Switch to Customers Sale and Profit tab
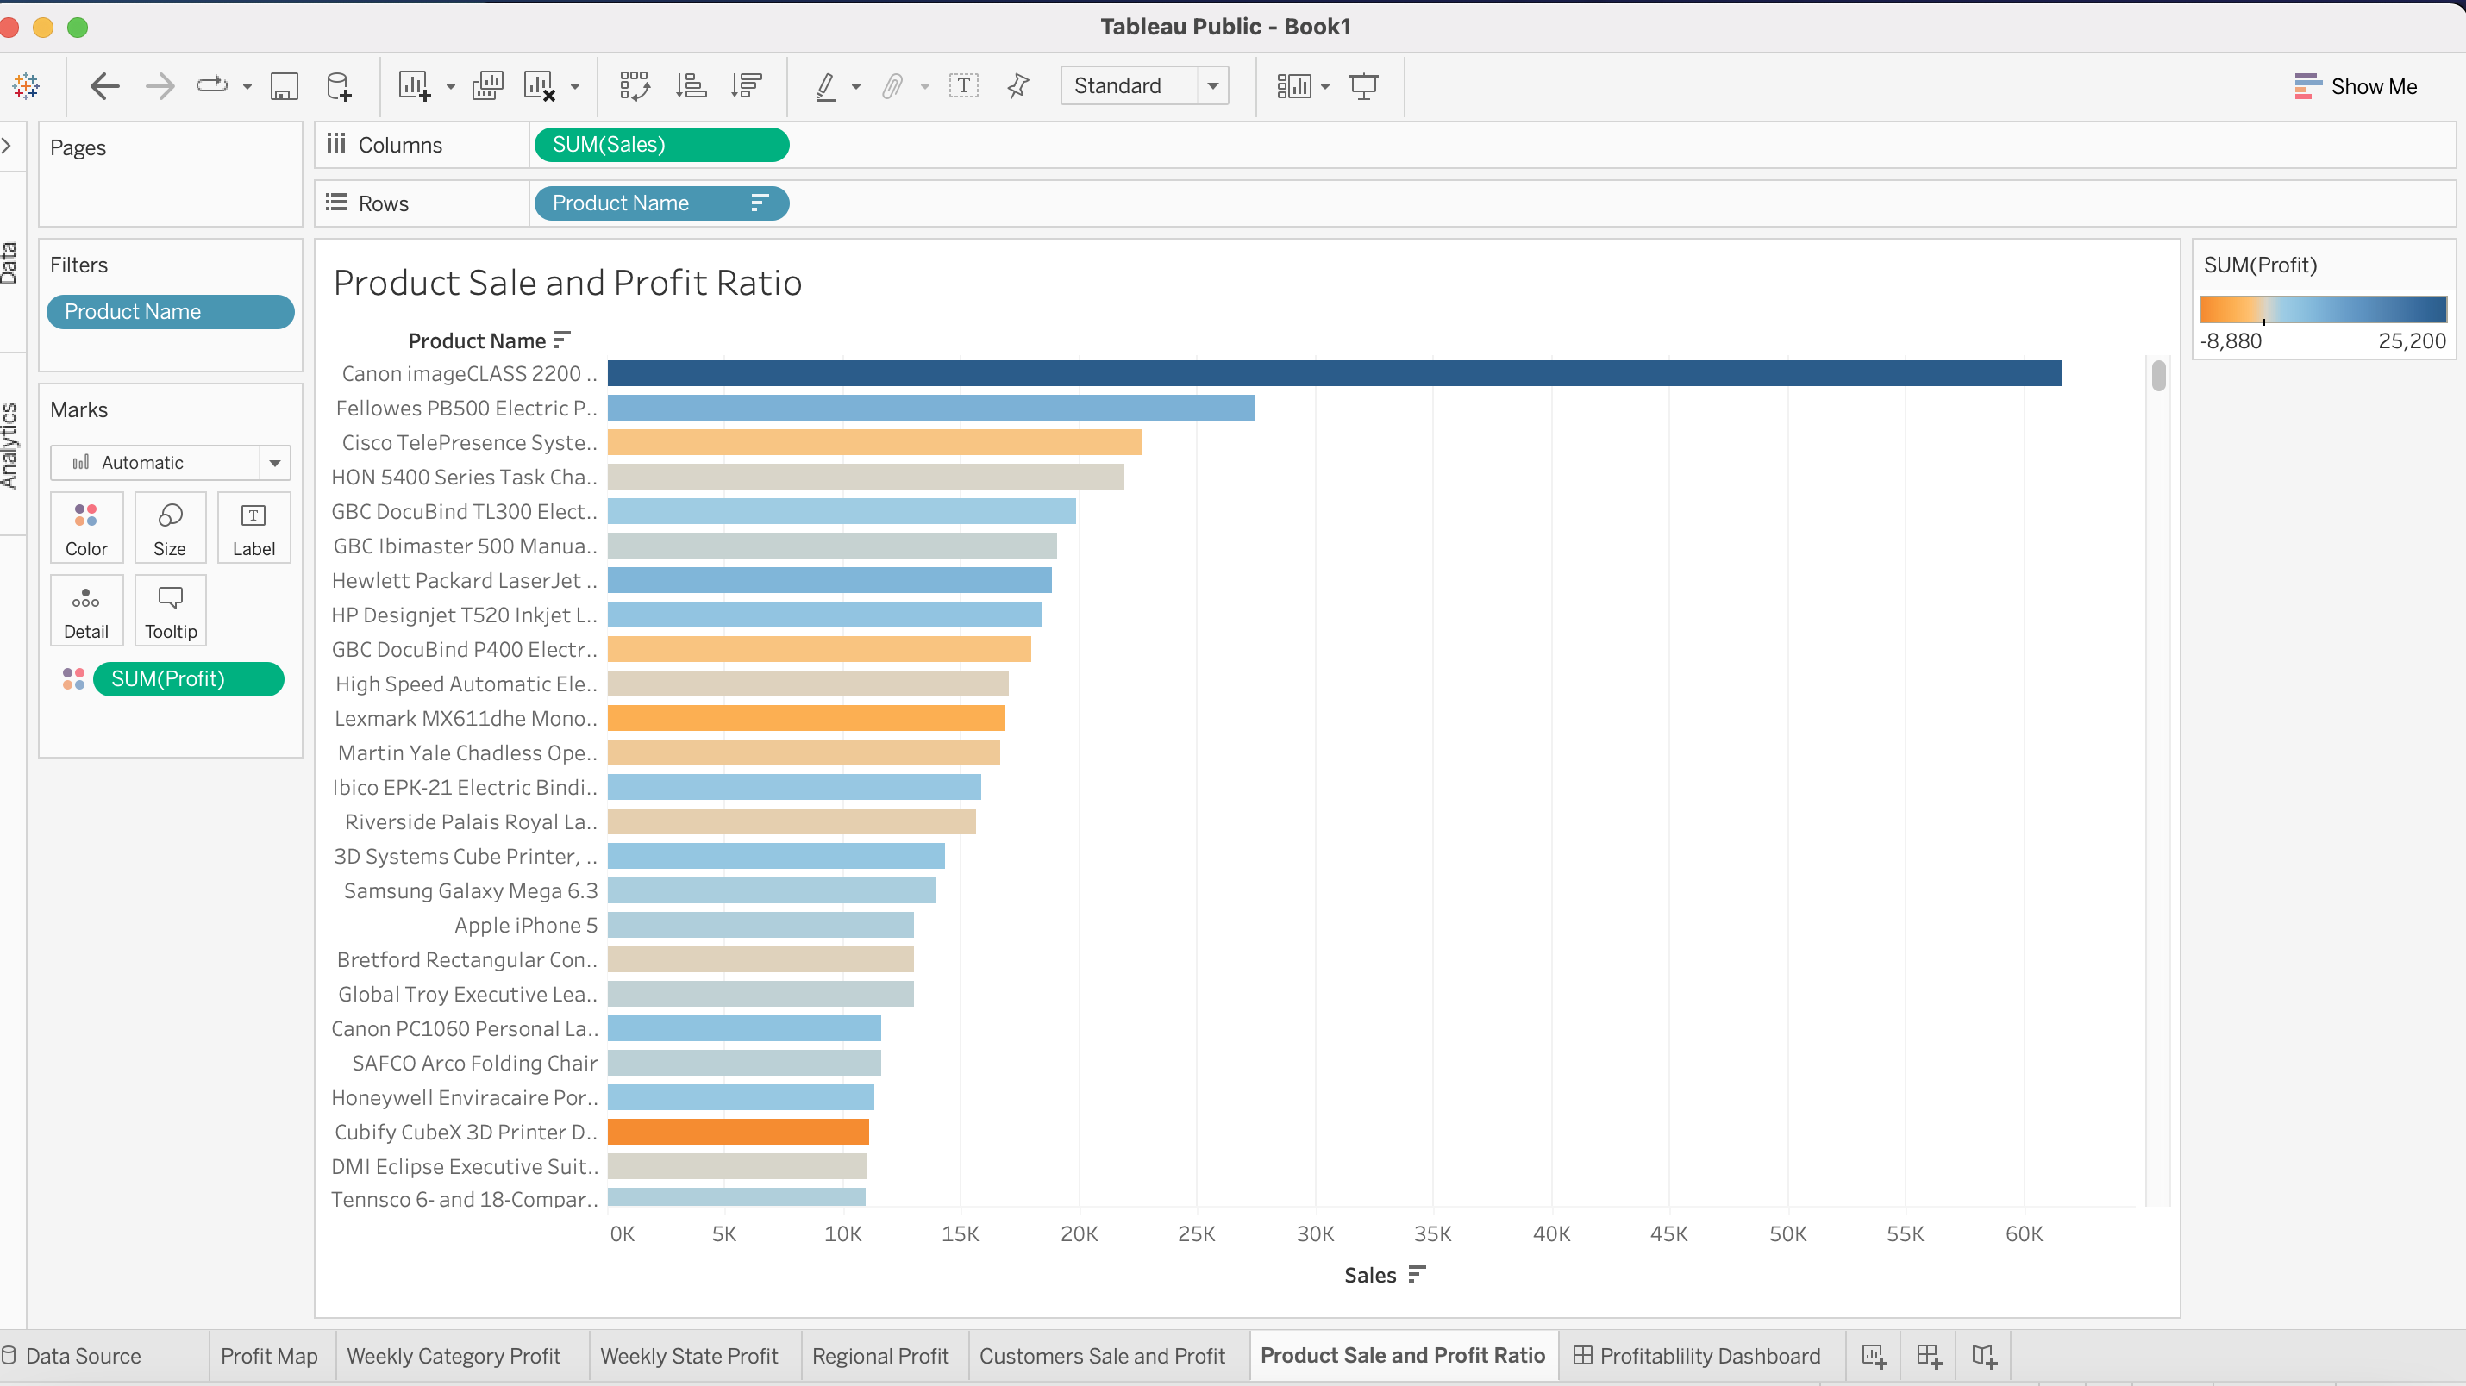Image resolution: width=2466 pixels, height=1386 pixels. point(1102,1355)
